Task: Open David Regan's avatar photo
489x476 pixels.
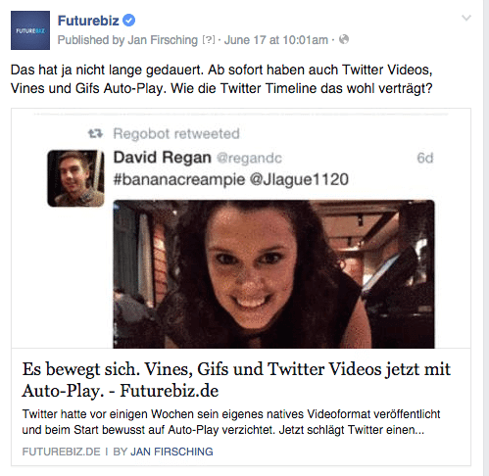Action: [x=75, y=178]
